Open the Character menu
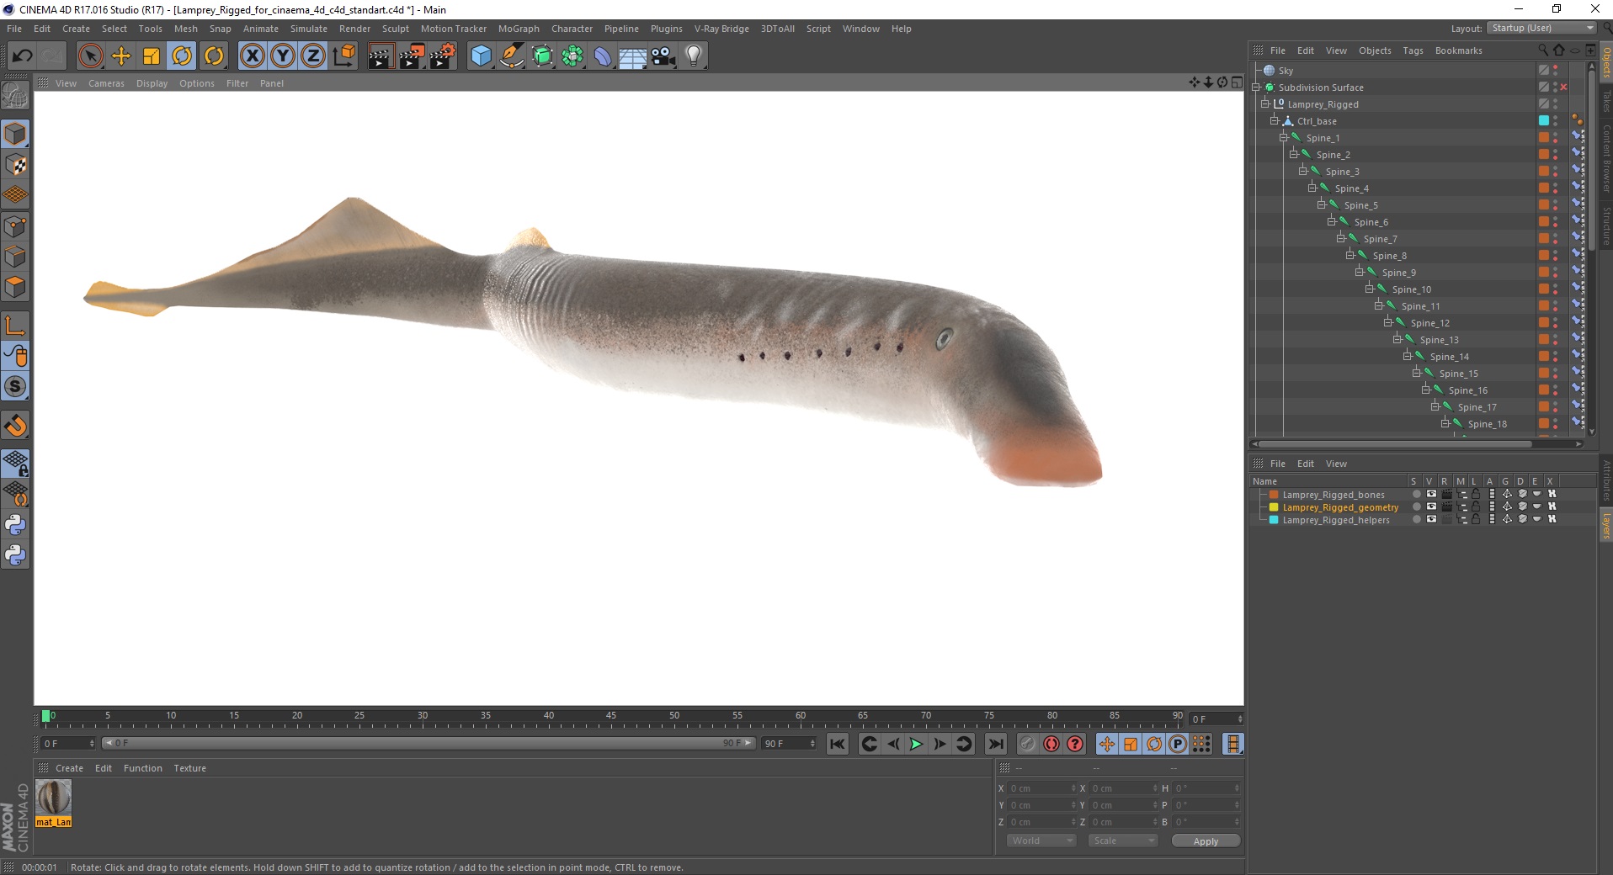1613x875 pixels. click(572, 29)
